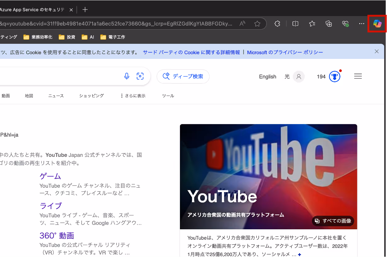Viewport: 387px width, 257px height.
Task: Expand YouTube description with plus
Action: pyautogui.click(x=299, y=254)
